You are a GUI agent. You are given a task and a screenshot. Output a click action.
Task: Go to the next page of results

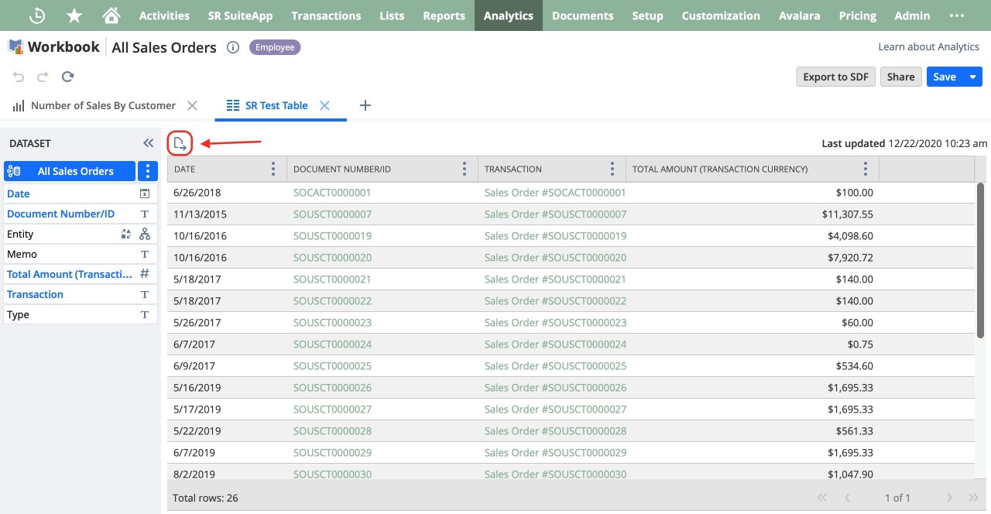[x=949, y=498]
